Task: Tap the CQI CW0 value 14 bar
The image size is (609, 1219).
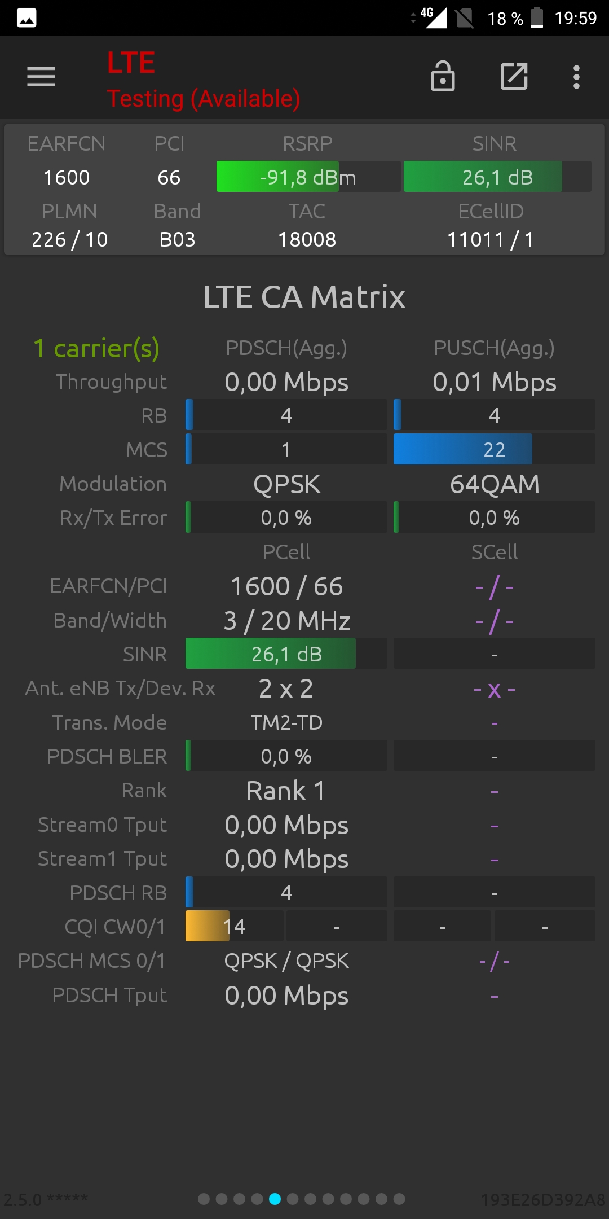Action: tap(235, 926)
